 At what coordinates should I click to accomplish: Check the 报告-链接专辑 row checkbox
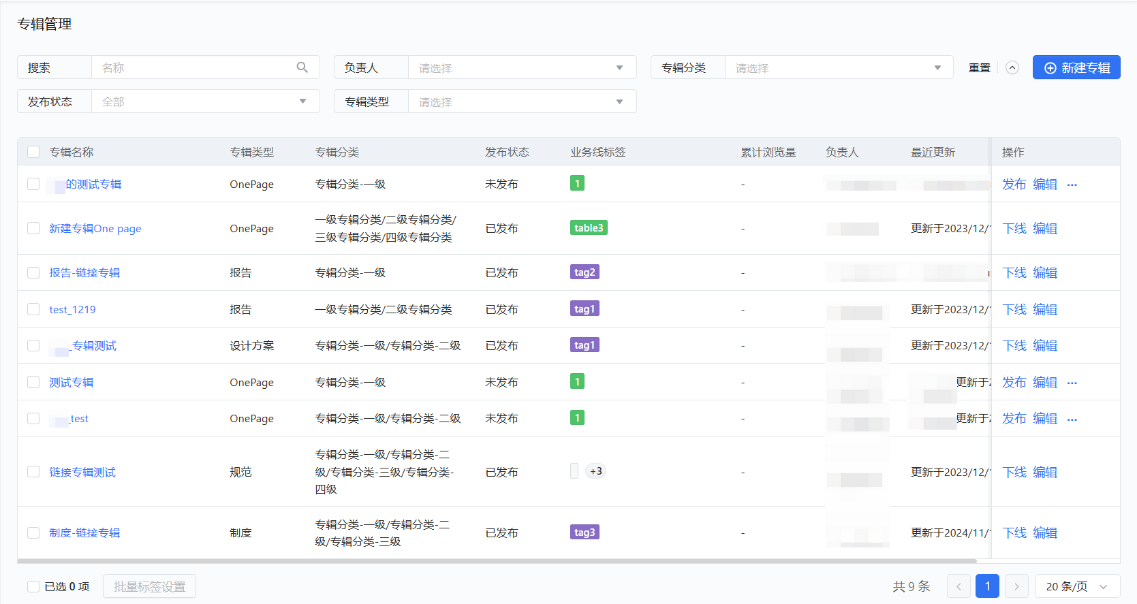click(33, 272)
